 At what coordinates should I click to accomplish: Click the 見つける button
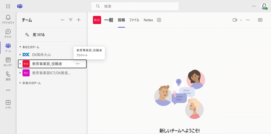[x=35, y=35]
